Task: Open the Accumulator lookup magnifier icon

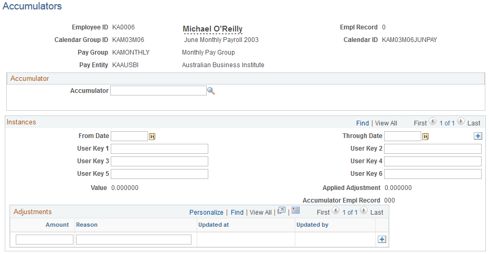Action: [x=211, y=91]
